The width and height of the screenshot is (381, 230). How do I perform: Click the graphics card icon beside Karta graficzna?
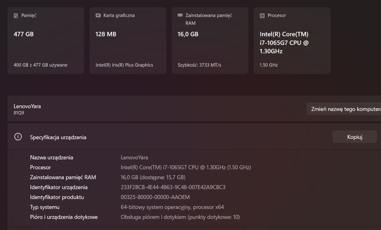click(x=98, y=15)
